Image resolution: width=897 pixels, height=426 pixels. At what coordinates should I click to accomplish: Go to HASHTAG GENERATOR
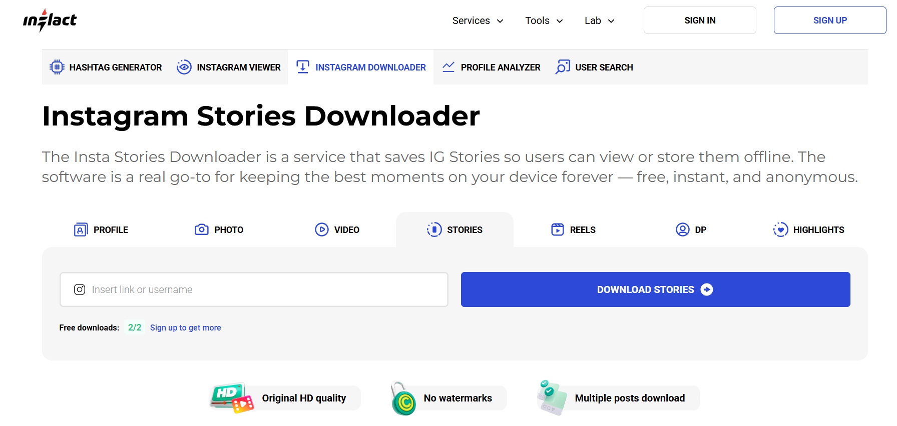point(106,67)
